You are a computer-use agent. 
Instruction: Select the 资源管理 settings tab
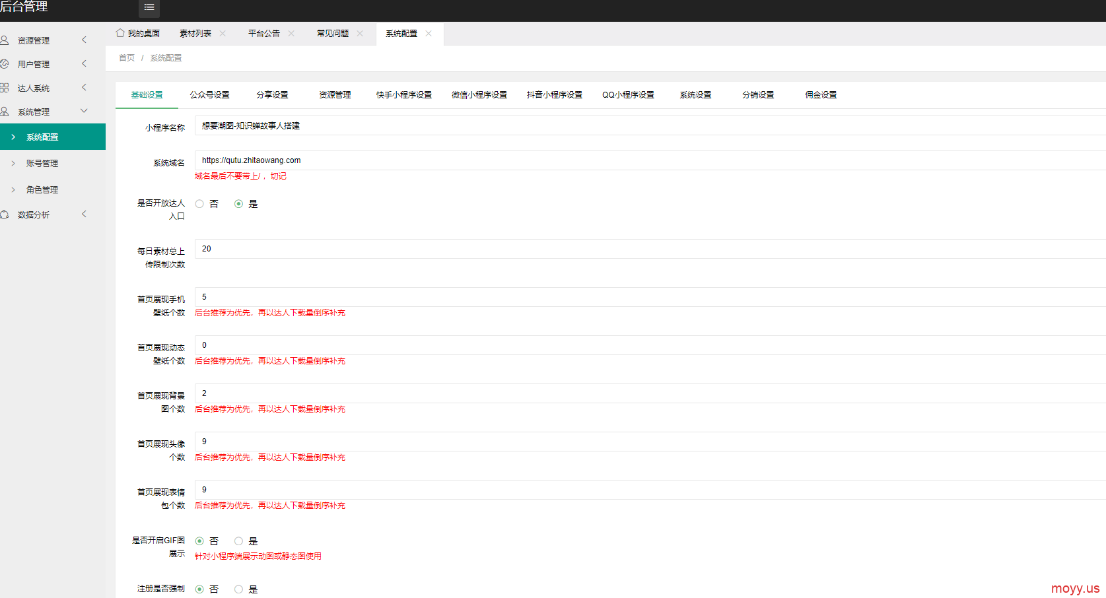pyautogui.click(x=335, y=95)
